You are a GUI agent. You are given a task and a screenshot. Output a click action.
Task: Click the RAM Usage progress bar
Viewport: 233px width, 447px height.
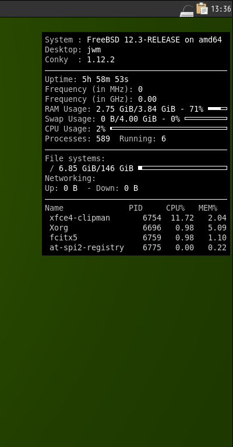coord(218,109)
